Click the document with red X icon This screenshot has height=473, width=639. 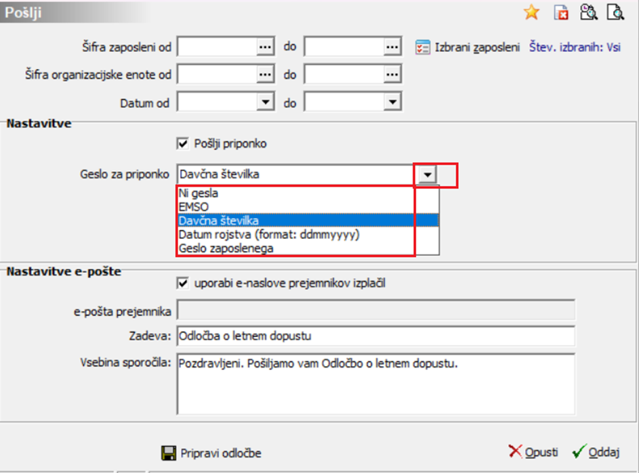click(x=561, y=13)
